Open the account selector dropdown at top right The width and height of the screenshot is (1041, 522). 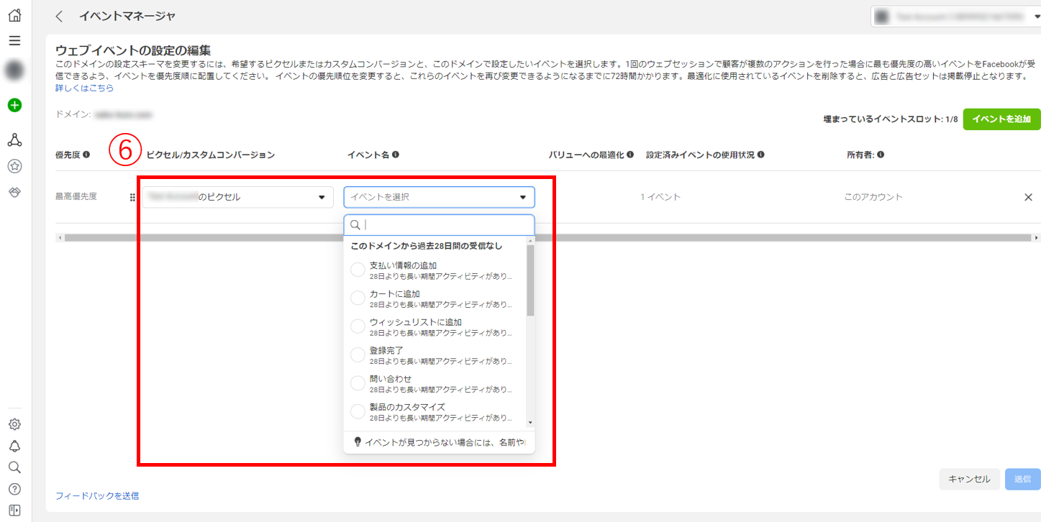[x=955, y=16]
